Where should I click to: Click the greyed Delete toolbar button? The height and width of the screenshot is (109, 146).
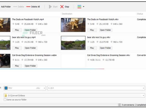coord(19,7)
